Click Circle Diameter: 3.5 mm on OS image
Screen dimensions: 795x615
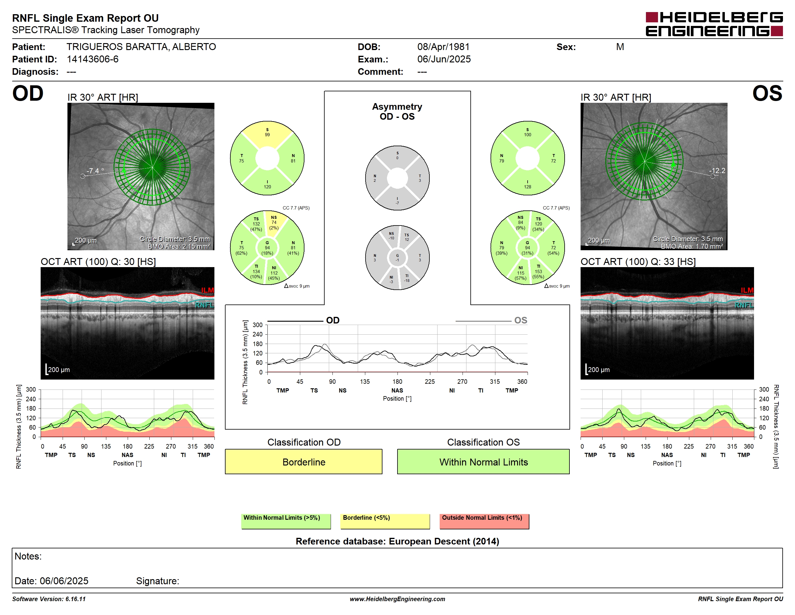point(687,239)
